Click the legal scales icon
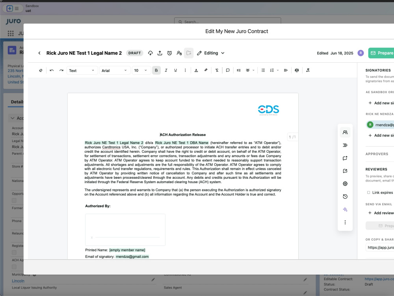The image size is (394, 296). click(x=297, y=71)
